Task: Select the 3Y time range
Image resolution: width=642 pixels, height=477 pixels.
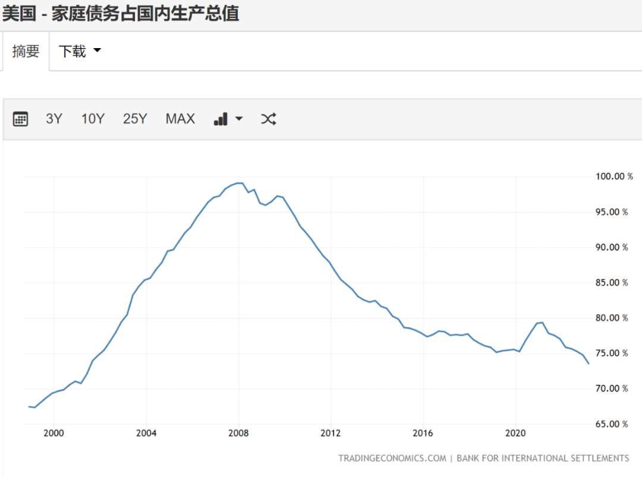Action: 54,119
